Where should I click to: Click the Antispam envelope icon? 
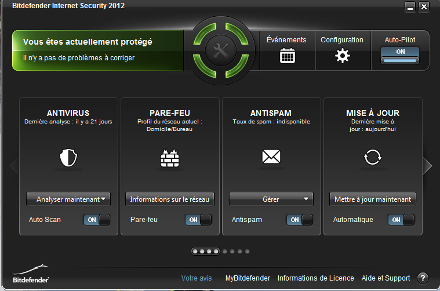271,157
